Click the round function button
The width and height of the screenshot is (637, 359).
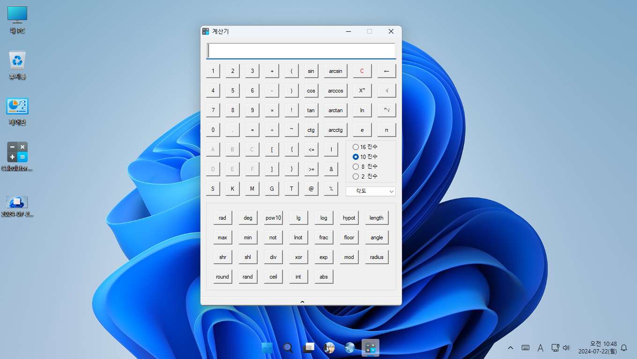coord(222,277)
